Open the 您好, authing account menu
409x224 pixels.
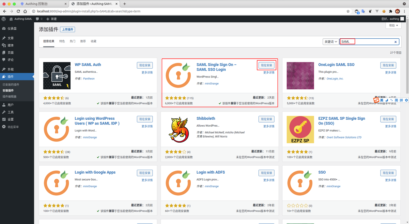(x=393, y=19)
